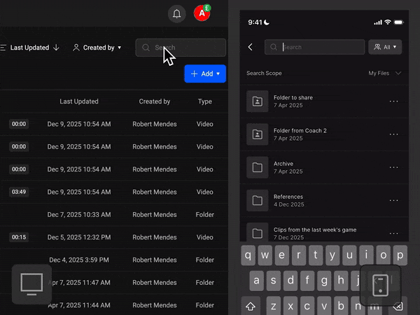Tap the 'q' key on the keyboard

pos(249,255)
